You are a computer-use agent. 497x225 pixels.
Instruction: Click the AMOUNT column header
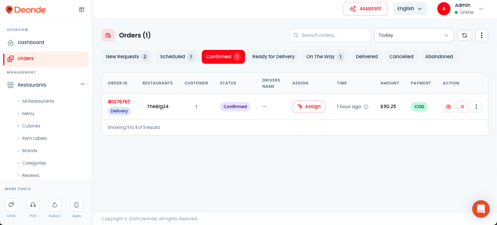[x=390, y=83]
